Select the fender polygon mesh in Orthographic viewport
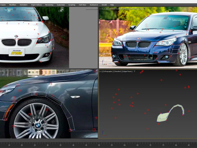 pyautogui.click(x=163, y=118)
